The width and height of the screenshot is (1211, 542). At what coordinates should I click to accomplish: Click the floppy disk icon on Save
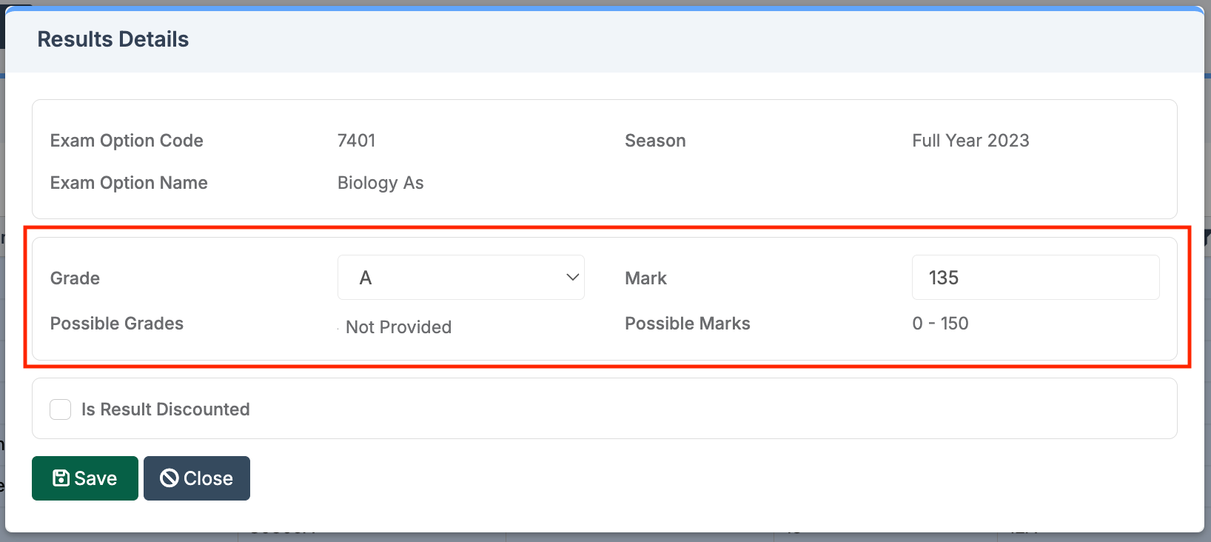[61, 478]
